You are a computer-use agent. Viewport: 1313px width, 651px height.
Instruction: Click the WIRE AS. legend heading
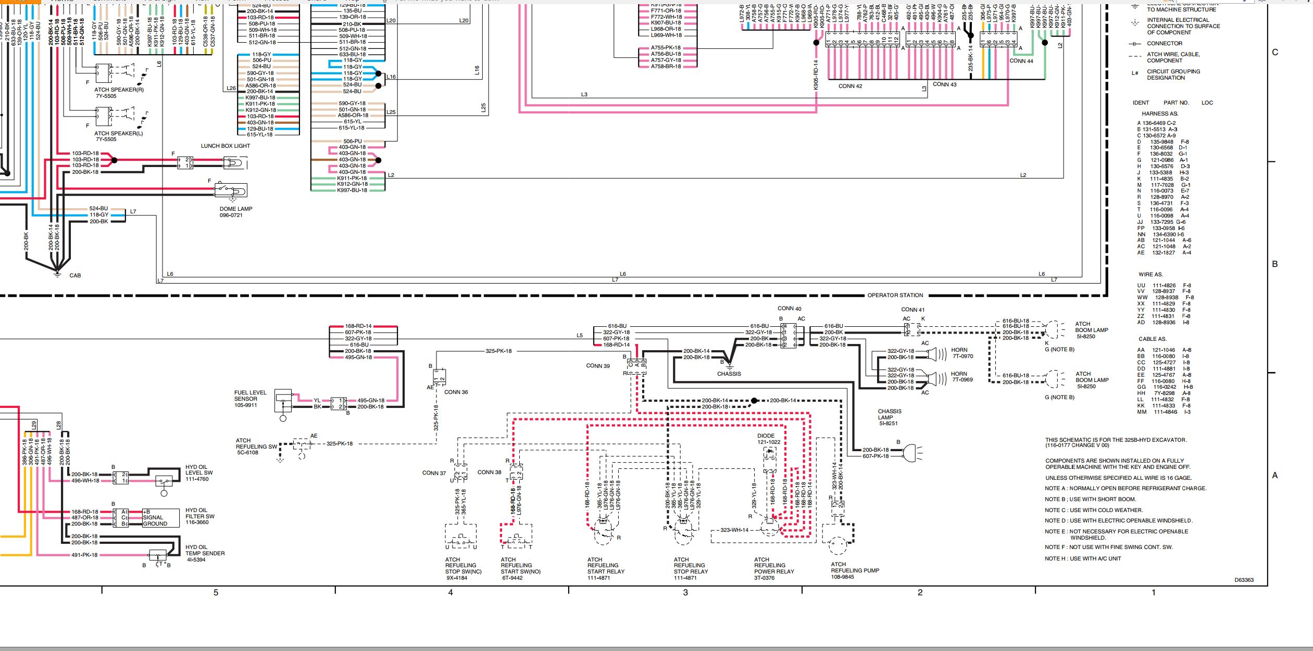point(1151,274)
